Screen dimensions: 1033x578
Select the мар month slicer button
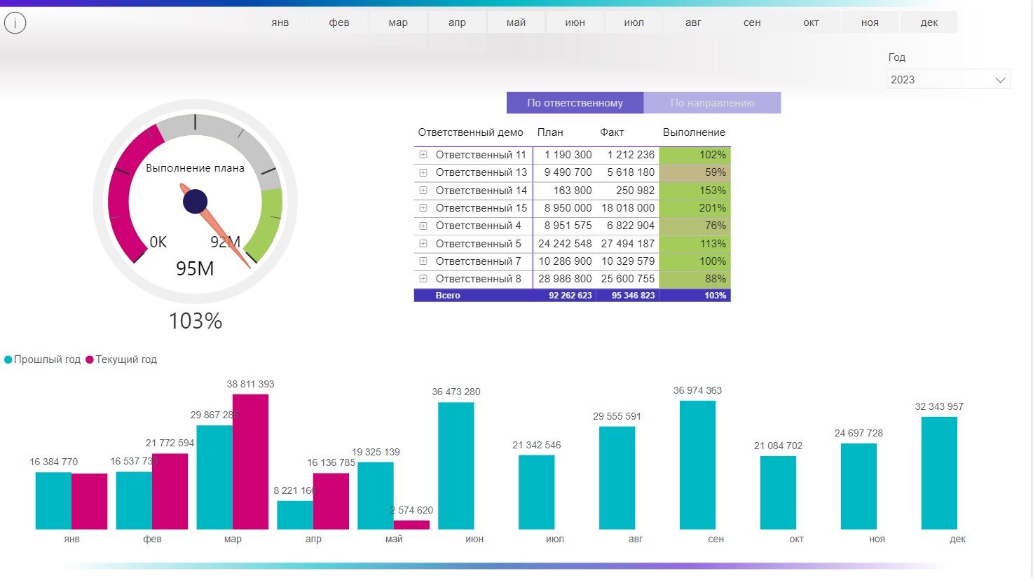tap(398, 22)
